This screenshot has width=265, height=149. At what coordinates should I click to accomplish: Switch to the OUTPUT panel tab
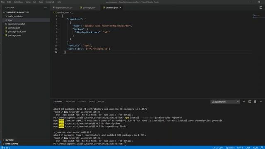click(x=82, y=102)
